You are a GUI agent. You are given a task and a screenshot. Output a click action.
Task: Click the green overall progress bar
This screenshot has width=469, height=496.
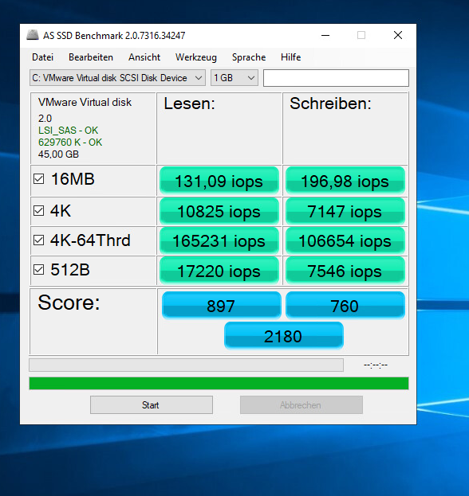(219, 384)
